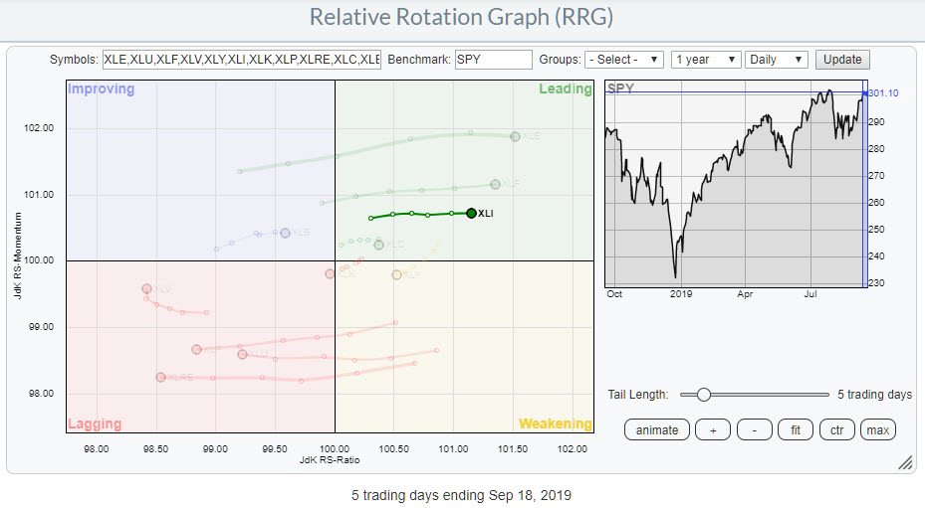Click the XLRE sector marker

click(160, 377)
